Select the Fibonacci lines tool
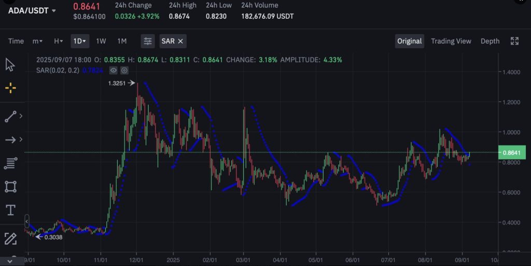Image resolution: width=531 pixels, height=266 pixels. [x=10, y=164]
